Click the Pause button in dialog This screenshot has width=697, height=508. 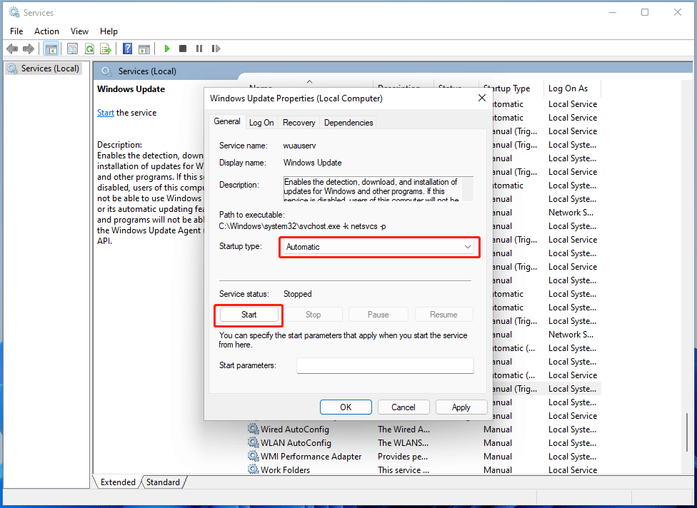click(x=378, y=315)
